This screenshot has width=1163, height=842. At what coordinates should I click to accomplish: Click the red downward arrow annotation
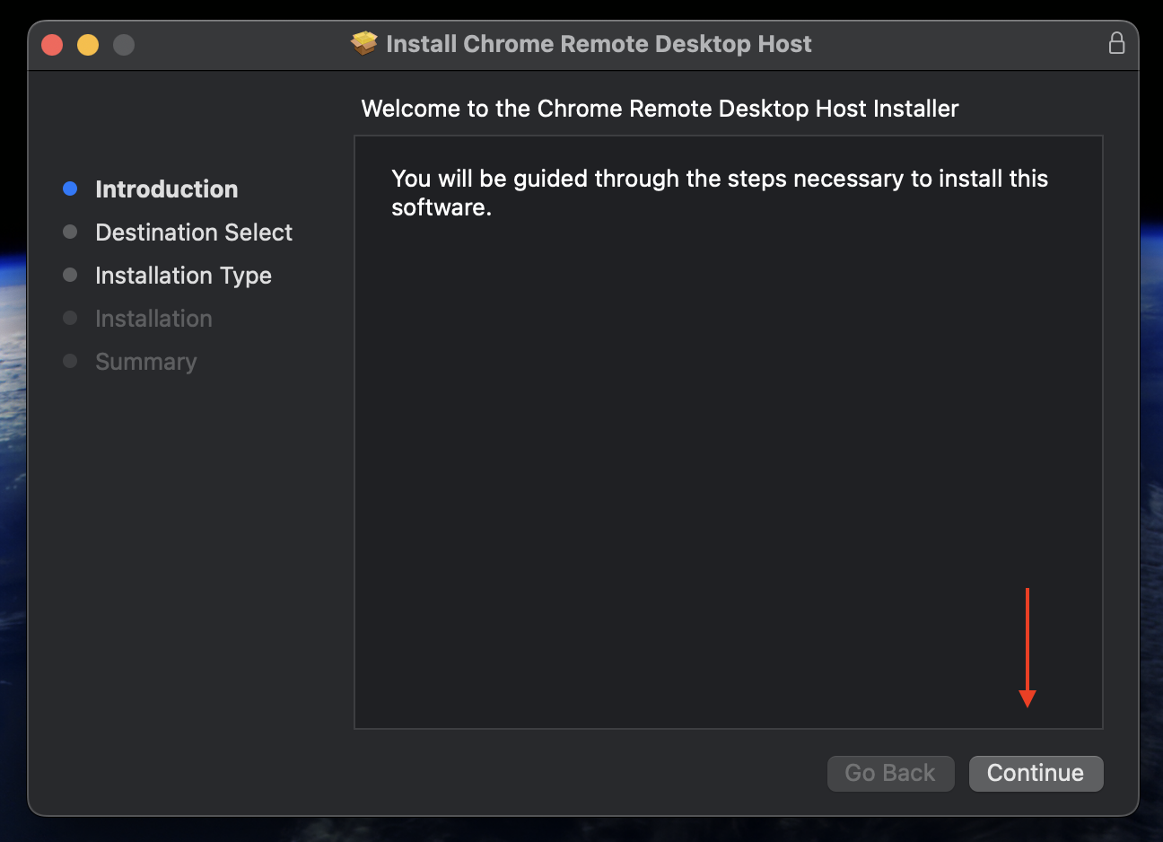pos(1027,647)
